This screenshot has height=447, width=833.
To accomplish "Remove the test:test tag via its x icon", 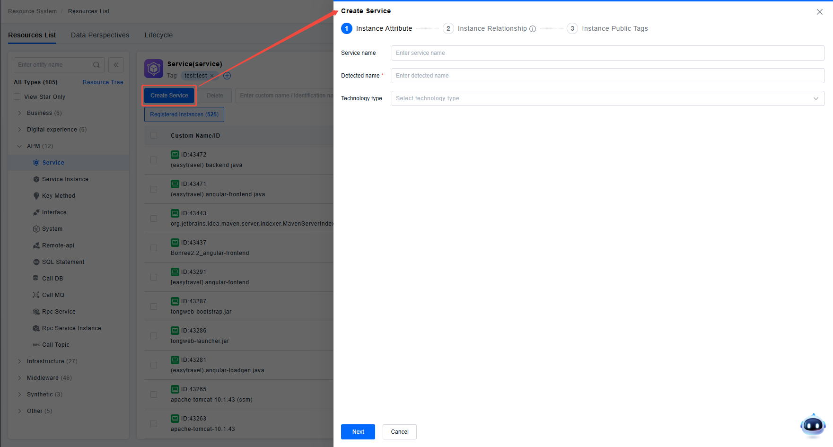I will pos(212,76).
